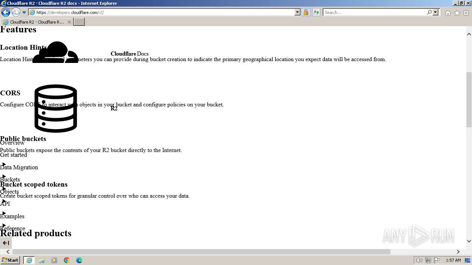Click the R2 database icon
This screenshot has height=265, width=472.
(56, 109)
